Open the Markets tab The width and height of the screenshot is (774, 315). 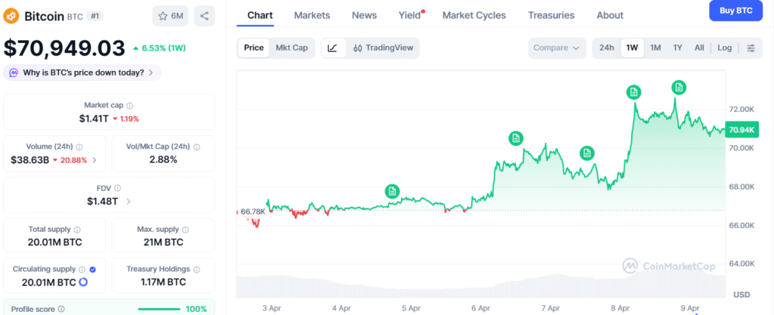click(x=311, y=15)
